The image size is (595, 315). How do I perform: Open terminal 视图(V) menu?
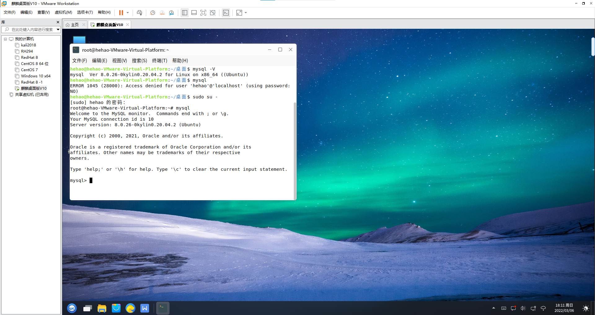point(119,61)
